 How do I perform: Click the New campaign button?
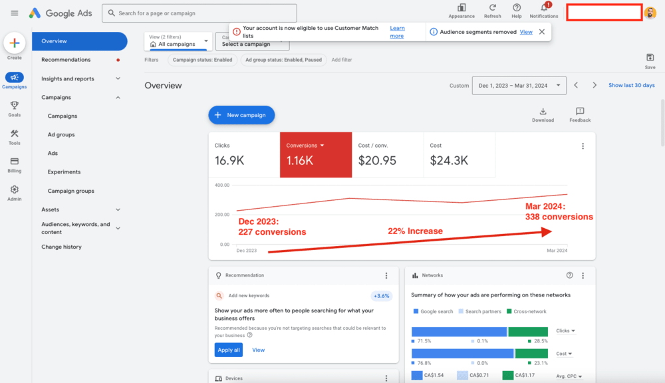click(x=241, y=115)
